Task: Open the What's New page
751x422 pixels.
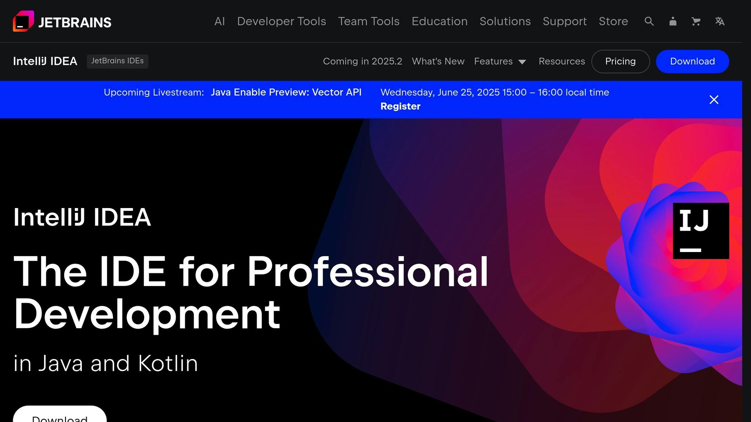Action: tap(438, 61)
